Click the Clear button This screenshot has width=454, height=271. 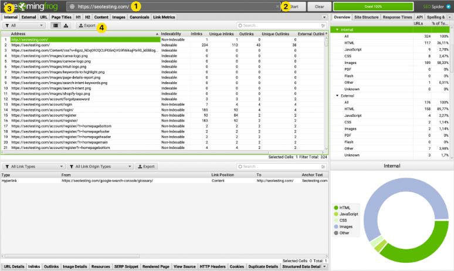(319, 6)
